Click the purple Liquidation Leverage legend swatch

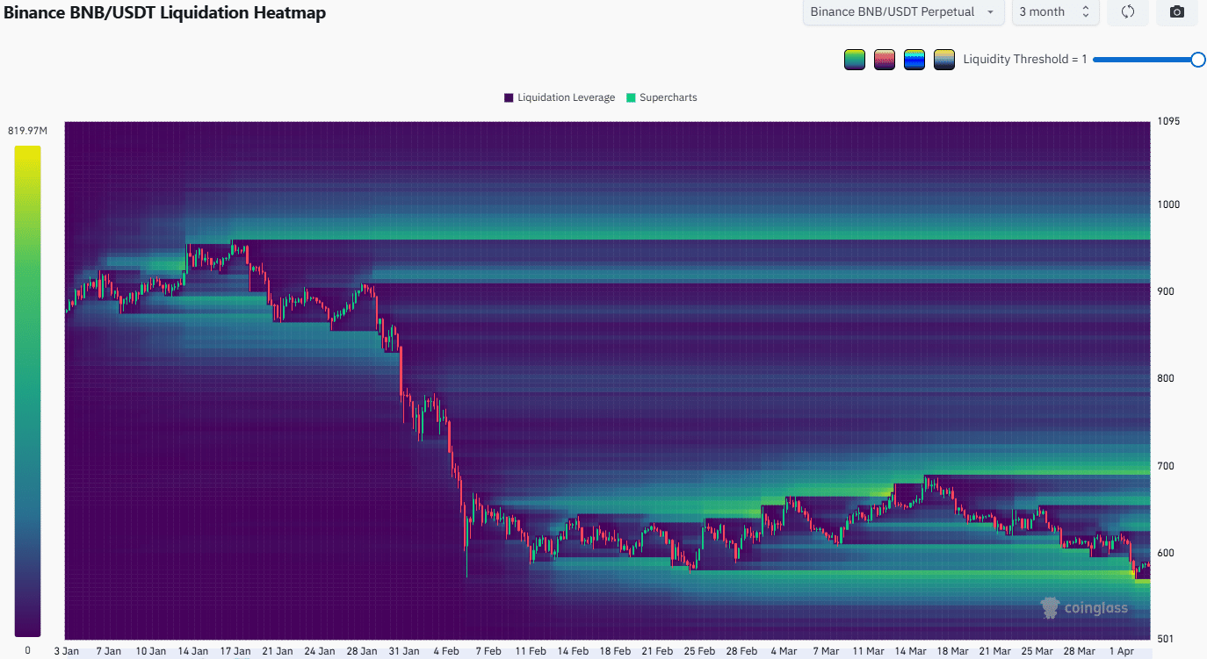pyautogui.click(x=507, y=97)
